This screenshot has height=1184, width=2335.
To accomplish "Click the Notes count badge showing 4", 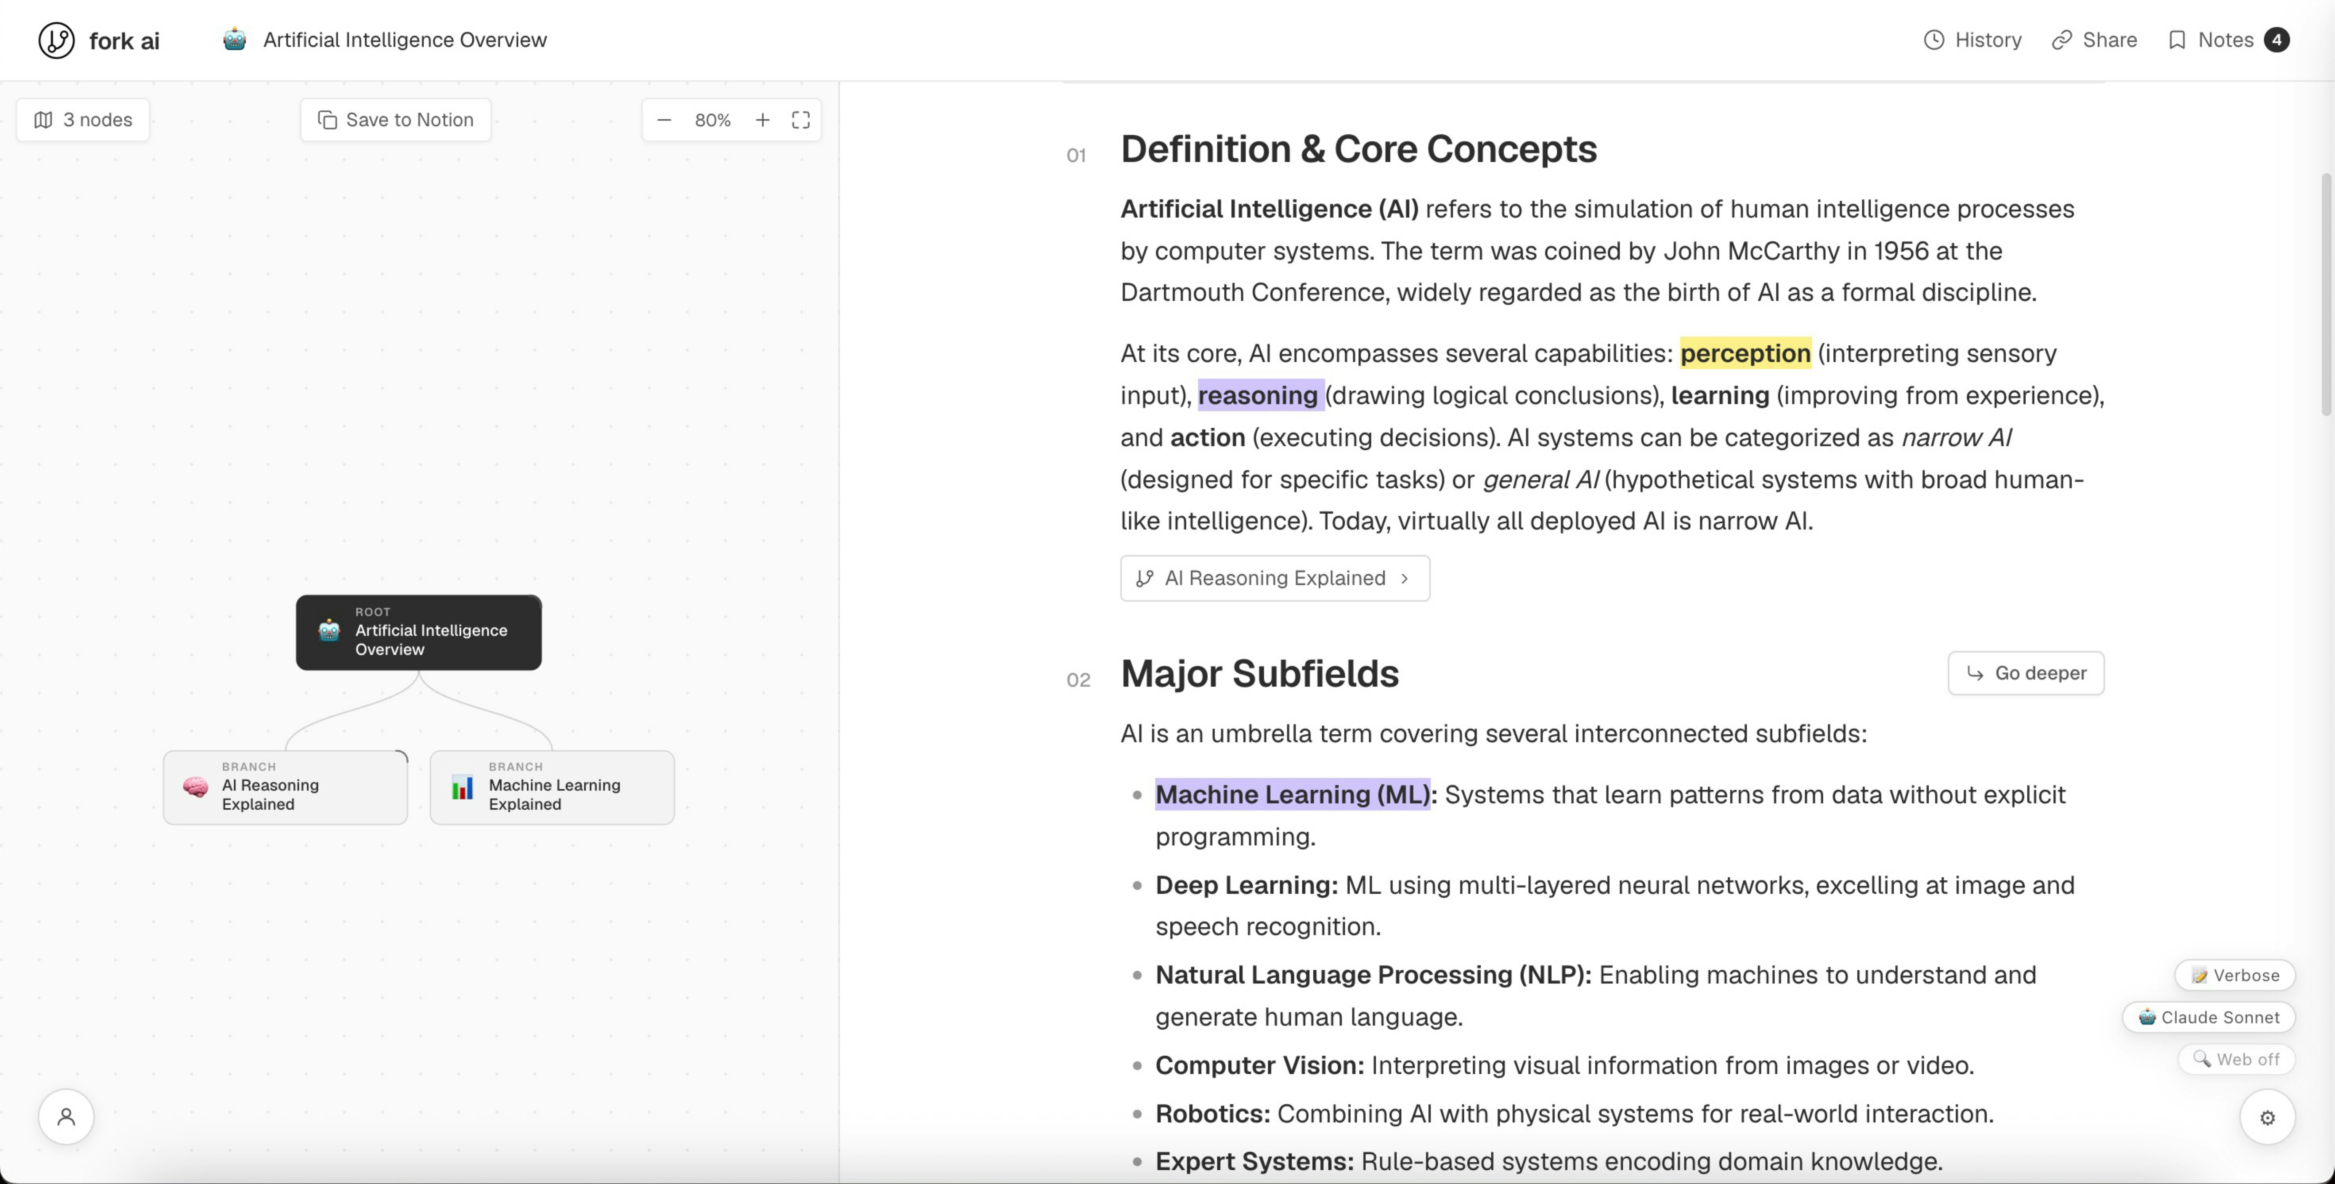I will pyautogui.click(x=2276, y=40).
